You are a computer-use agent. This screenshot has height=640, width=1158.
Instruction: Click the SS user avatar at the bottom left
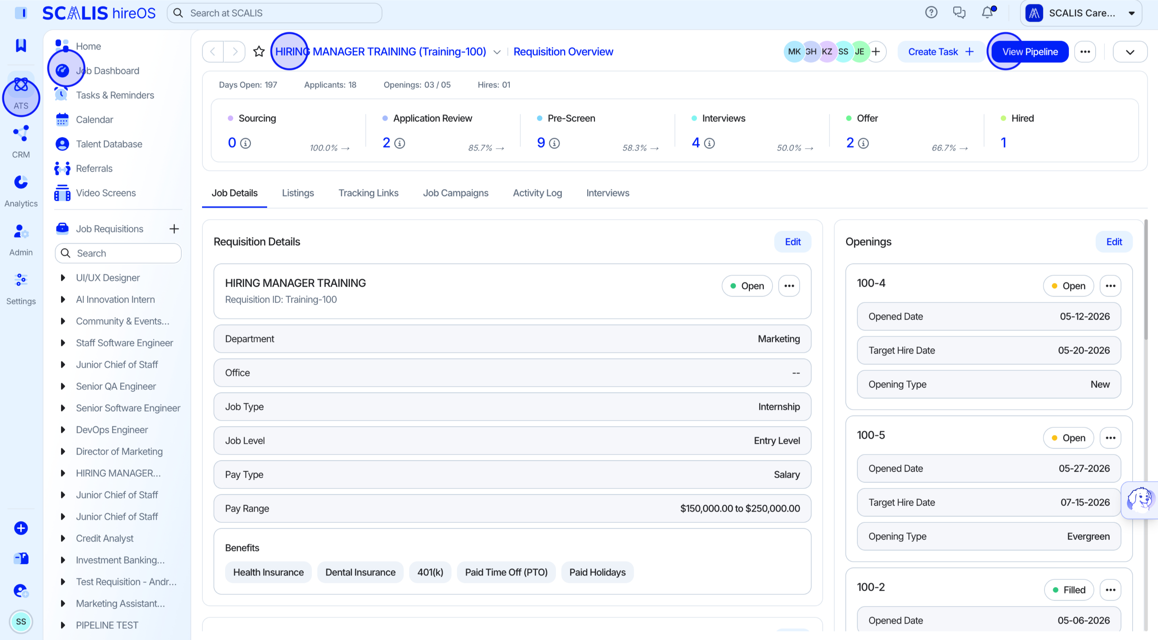click(21, 621)
